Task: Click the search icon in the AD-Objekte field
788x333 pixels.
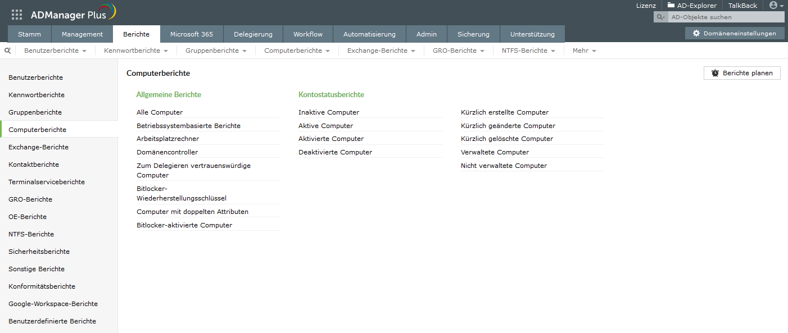Action: (660, 17)
